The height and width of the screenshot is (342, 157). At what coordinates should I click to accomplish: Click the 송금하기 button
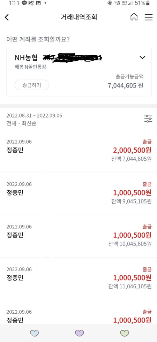pyautogui.click(x=32, y=85)
